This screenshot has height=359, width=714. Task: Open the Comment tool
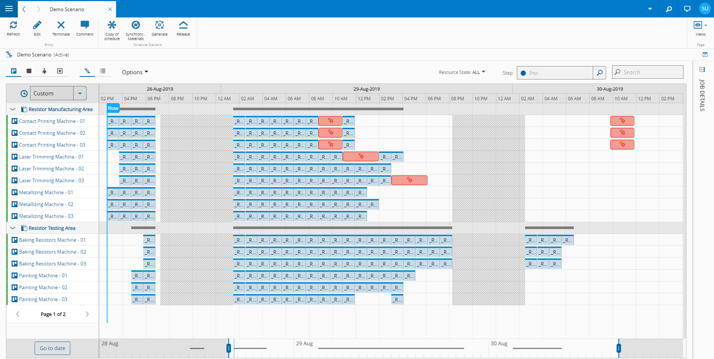pos(85,25)
